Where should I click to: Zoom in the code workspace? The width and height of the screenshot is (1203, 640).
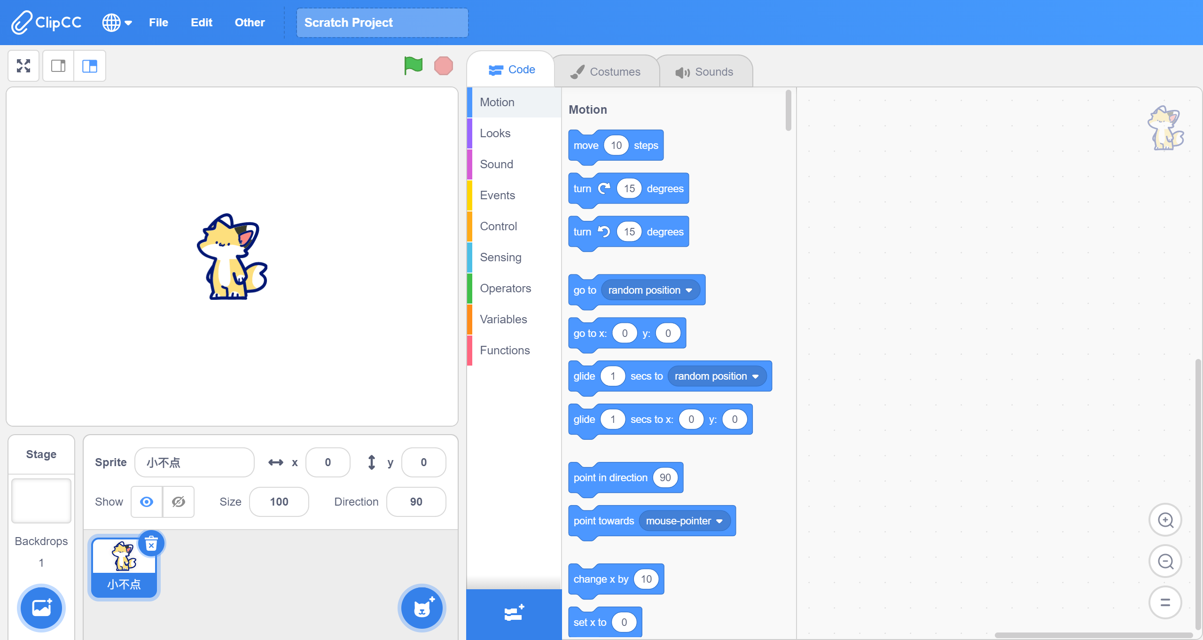click(1165, 520)
